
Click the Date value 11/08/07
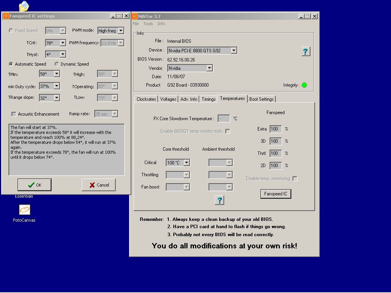pos(176,76)
